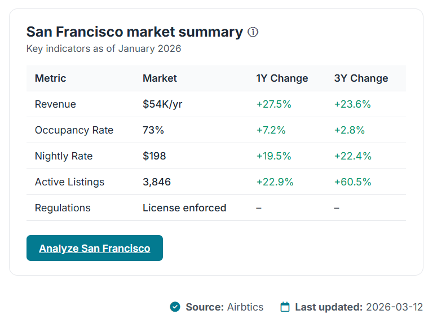This screenshot has height=319, width=437.
Task: Click the Metric column header
Action: click(50, 78)
